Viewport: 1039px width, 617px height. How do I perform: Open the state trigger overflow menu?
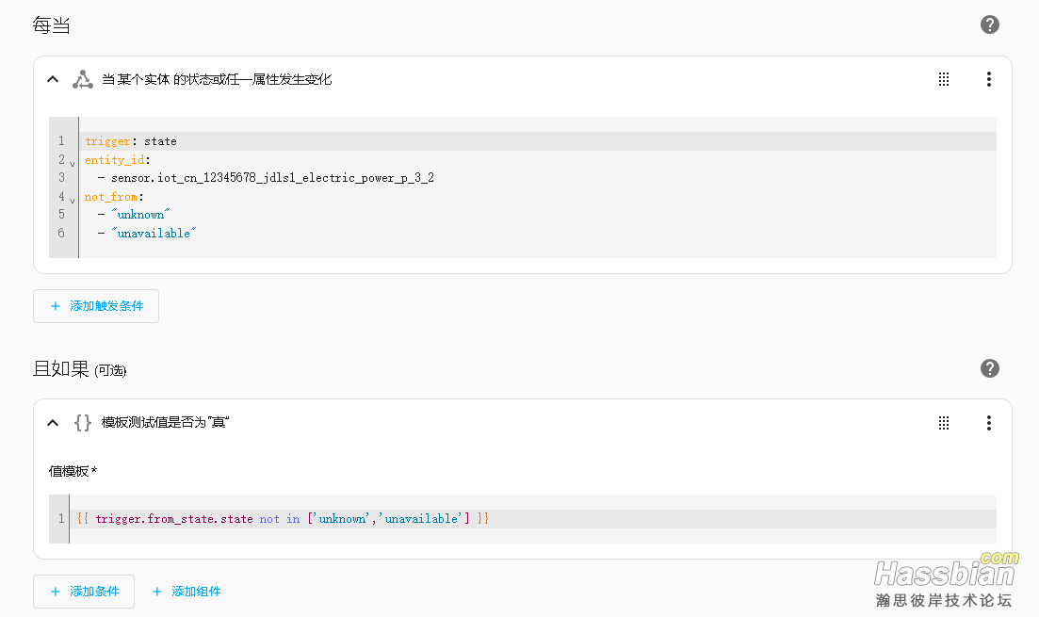click(989, 79)
